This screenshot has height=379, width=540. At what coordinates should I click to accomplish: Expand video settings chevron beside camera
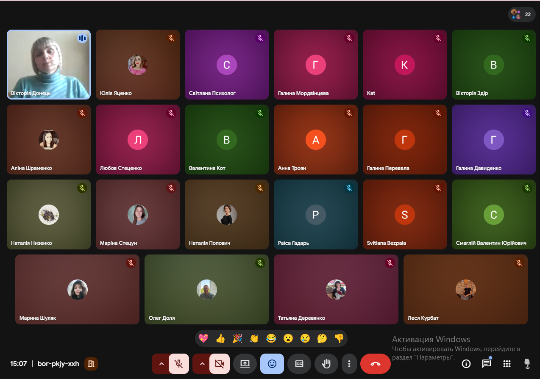202,364
